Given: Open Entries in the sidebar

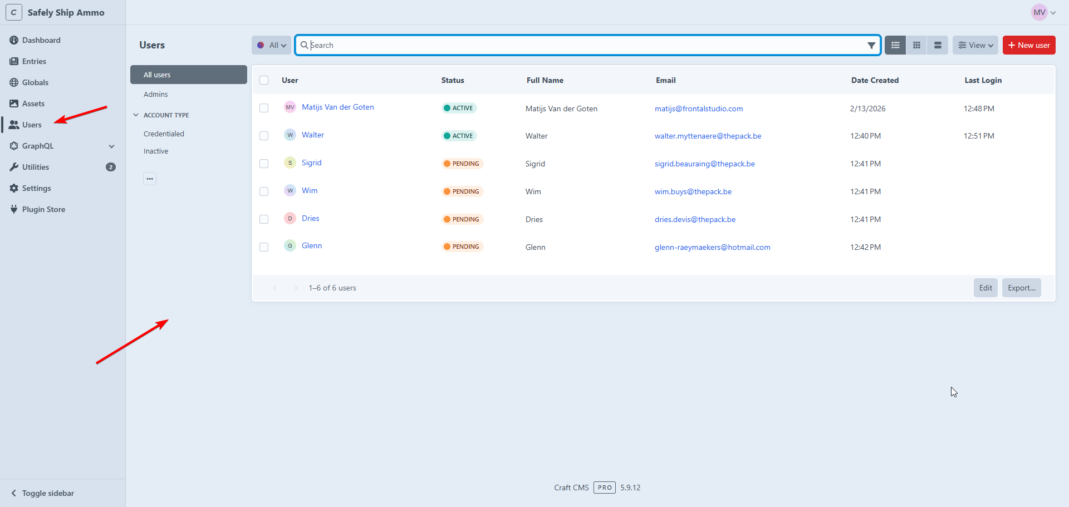Looking at the screenshot, I should point(27,61).
